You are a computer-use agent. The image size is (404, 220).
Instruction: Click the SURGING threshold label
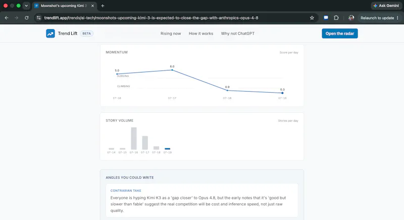point(123,76)
